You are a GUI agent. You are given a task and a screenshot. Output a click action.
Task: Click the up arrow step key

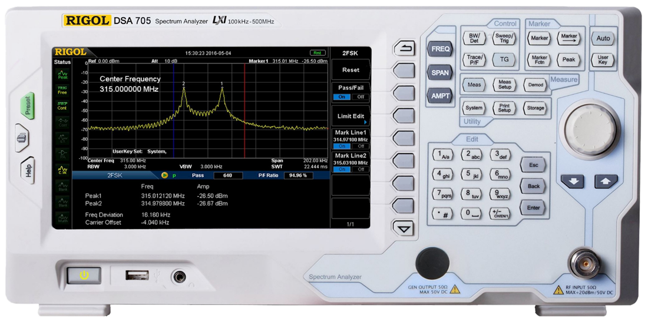click(606, 182)
